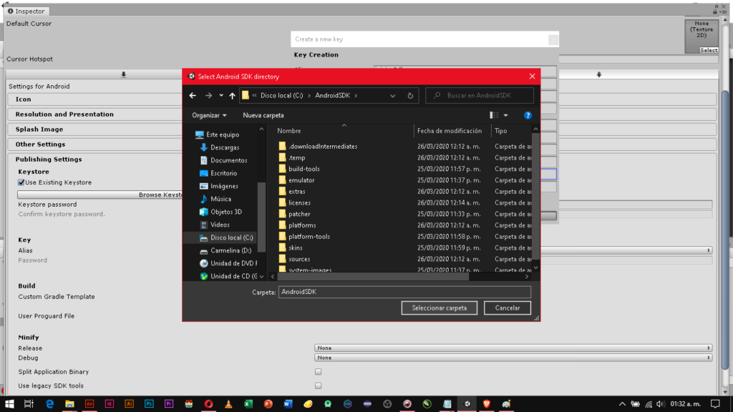Click the Create a new key field
Image resolution: width=733 pixels, height=412 pixels.
[x=424, y=39]
